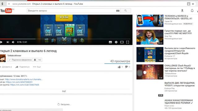This screenshot has width=198, height=111.
Task: Click 'Добавить в' to add to playlist
Action: 6,67
